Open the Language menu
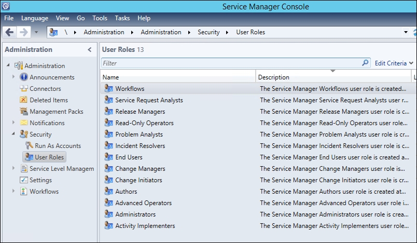Screen dimensions: 417x243 pos(35,18)
